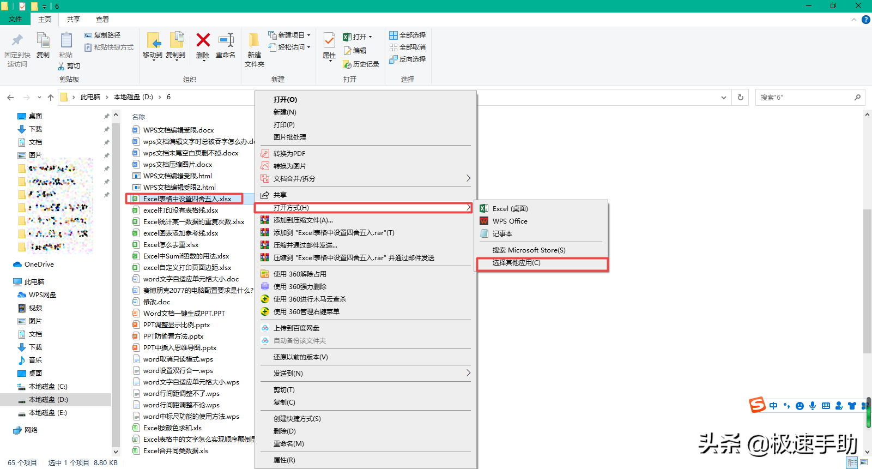Click the Edit icon in the Open group
The image size is (872, 469).
[x=347, y=51]
